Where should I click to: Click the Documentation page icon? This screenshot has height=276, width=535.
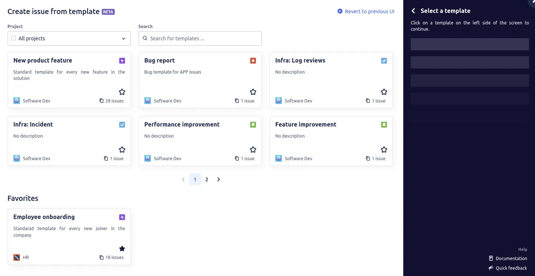tap(491, 258)
